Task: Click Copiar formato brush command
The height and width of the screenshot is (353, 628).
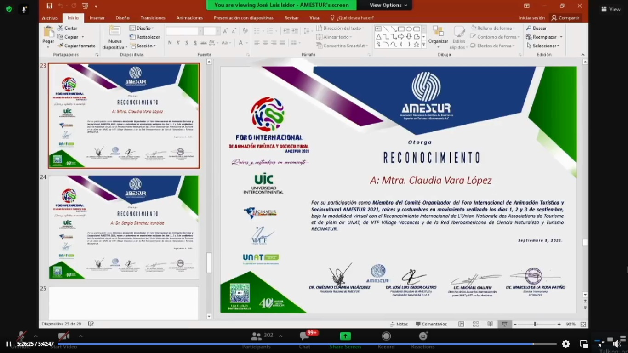Action: pyautogui.click(x=77, y=46)
